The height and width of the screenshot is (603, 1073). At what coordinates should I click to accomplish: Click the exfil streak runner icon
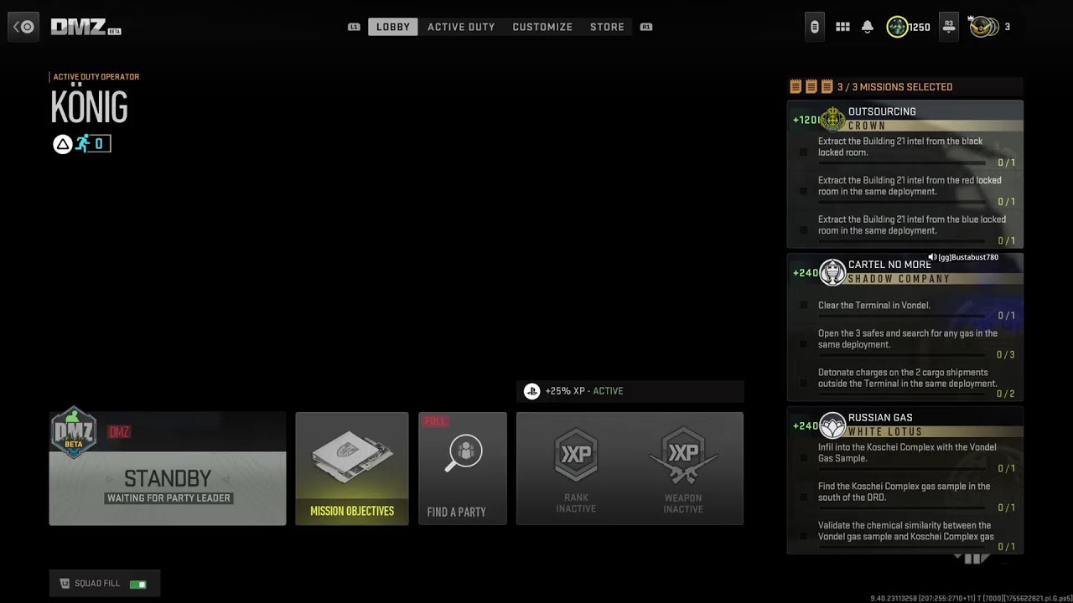coord(82,144)
